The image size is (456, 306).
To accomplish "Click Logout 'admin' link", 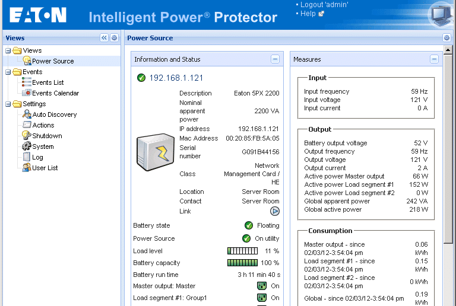I will point(324,5).
